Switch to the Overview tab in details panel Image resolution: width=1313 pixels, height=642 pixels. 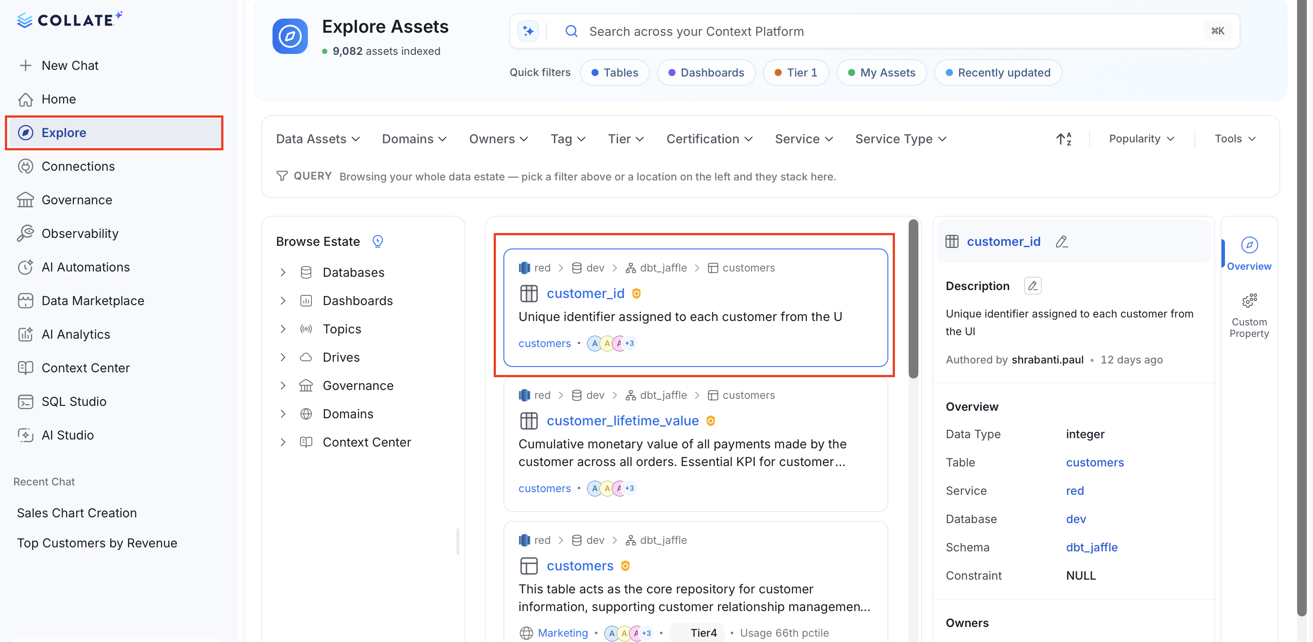click(x=1248, y=253)
